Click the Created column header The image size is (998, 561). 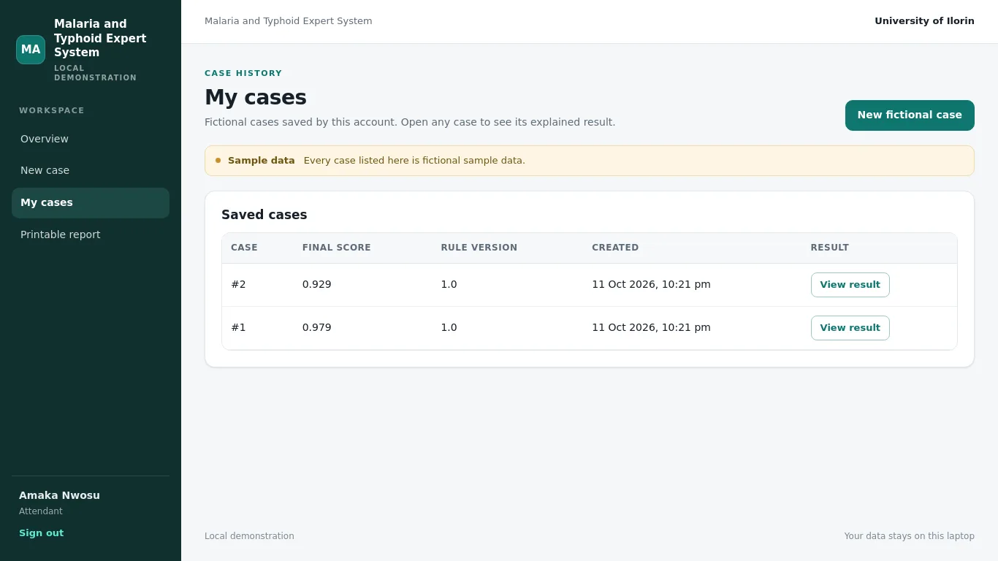pos(615,248)
